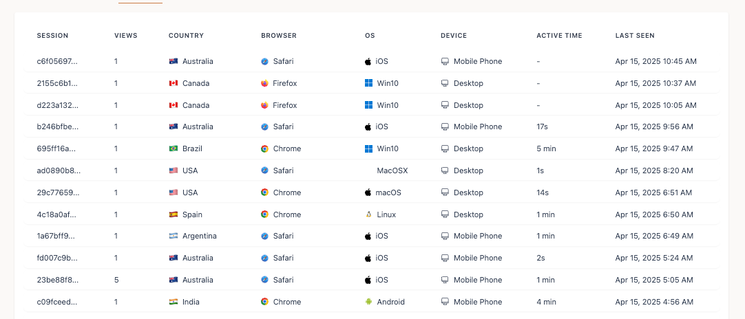Sort by the Last Seen column header
This screenshot has height=319, width=745.
click(634, 36)
